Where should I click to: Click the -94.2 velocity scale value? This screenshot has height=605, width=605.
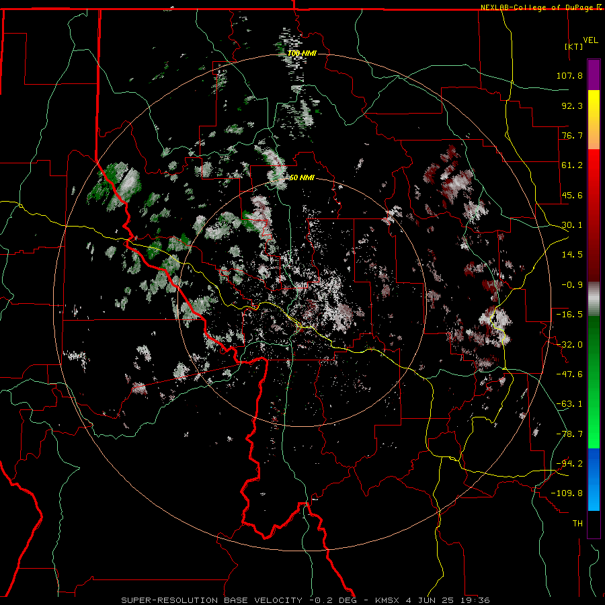pyautogui.click(x=569, y=464)
